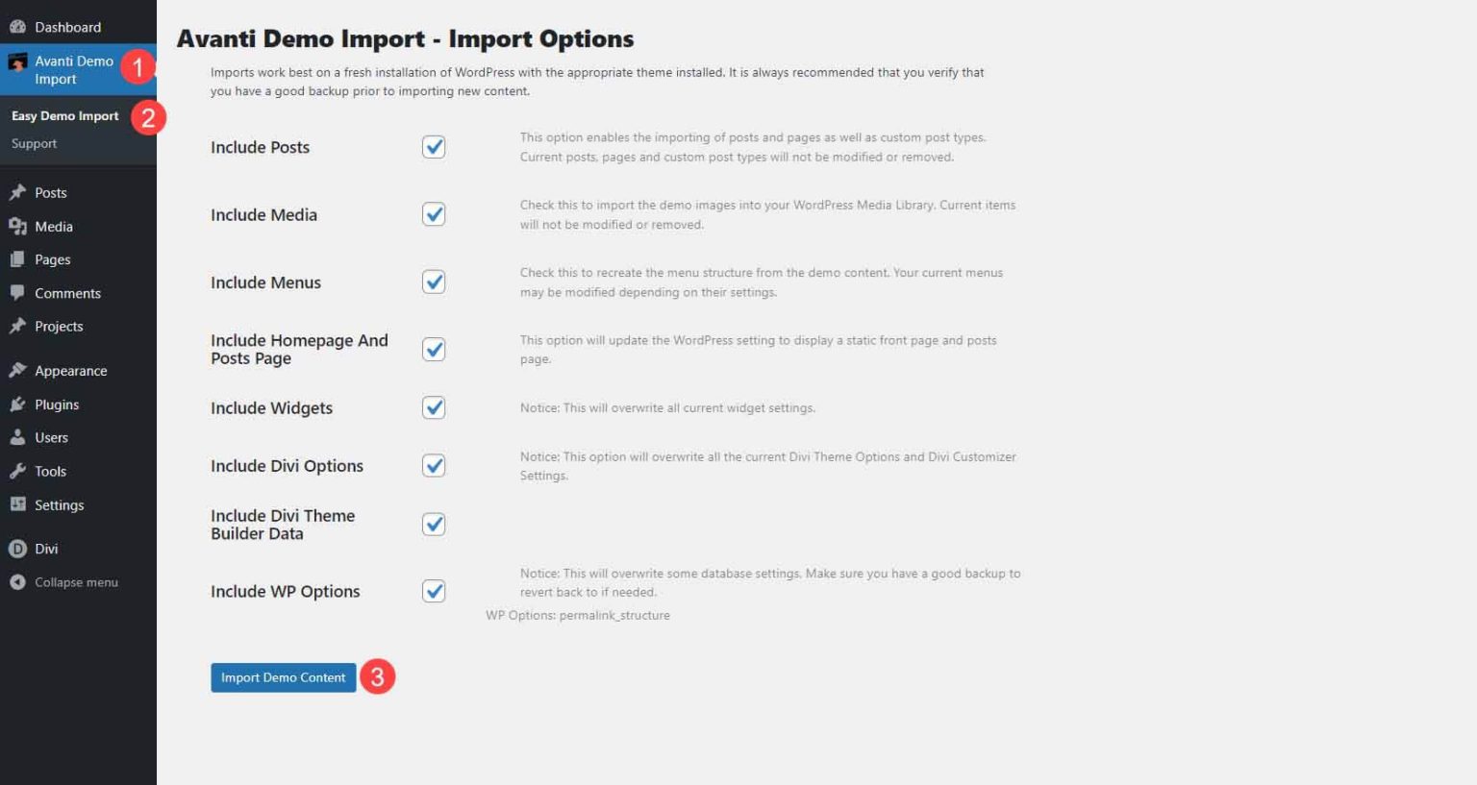Viewport: 1477px width, 785px height.
Task: Uncheck the Include Posts checkbox
Action: pyautogui.click(x=434, y=146)
